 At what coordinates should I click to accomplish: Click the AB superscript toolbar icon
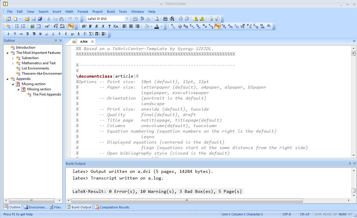tap(47, 26)
